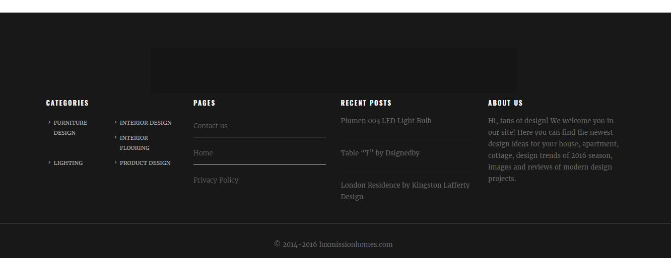Viewport: 671px width, 258px height.
Task: Click the chevron before Product Design
Action: pyautogui.click(x=115, y=162)
